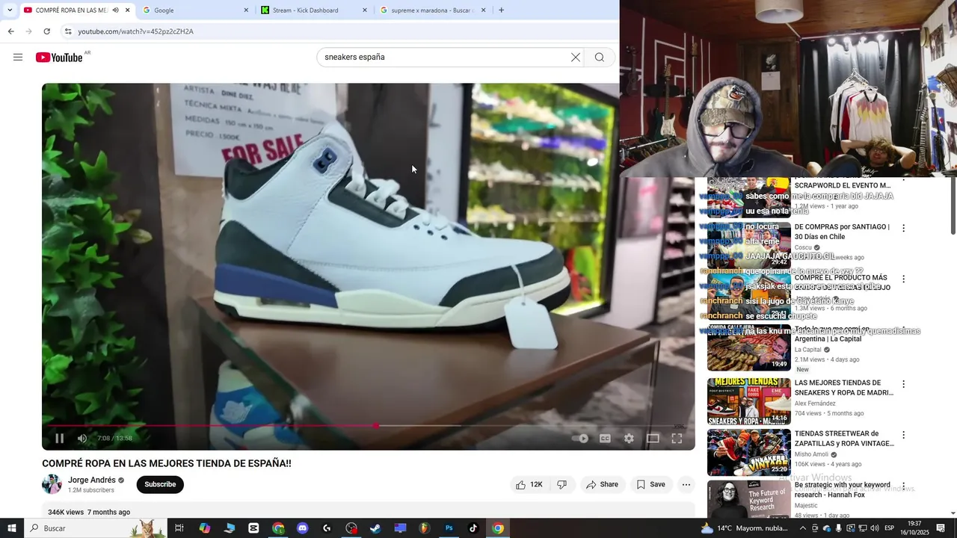Viewport: 957px width, 538px height.
Task: Open Jorge Andrés channel avatar
Action: (52, 484)
